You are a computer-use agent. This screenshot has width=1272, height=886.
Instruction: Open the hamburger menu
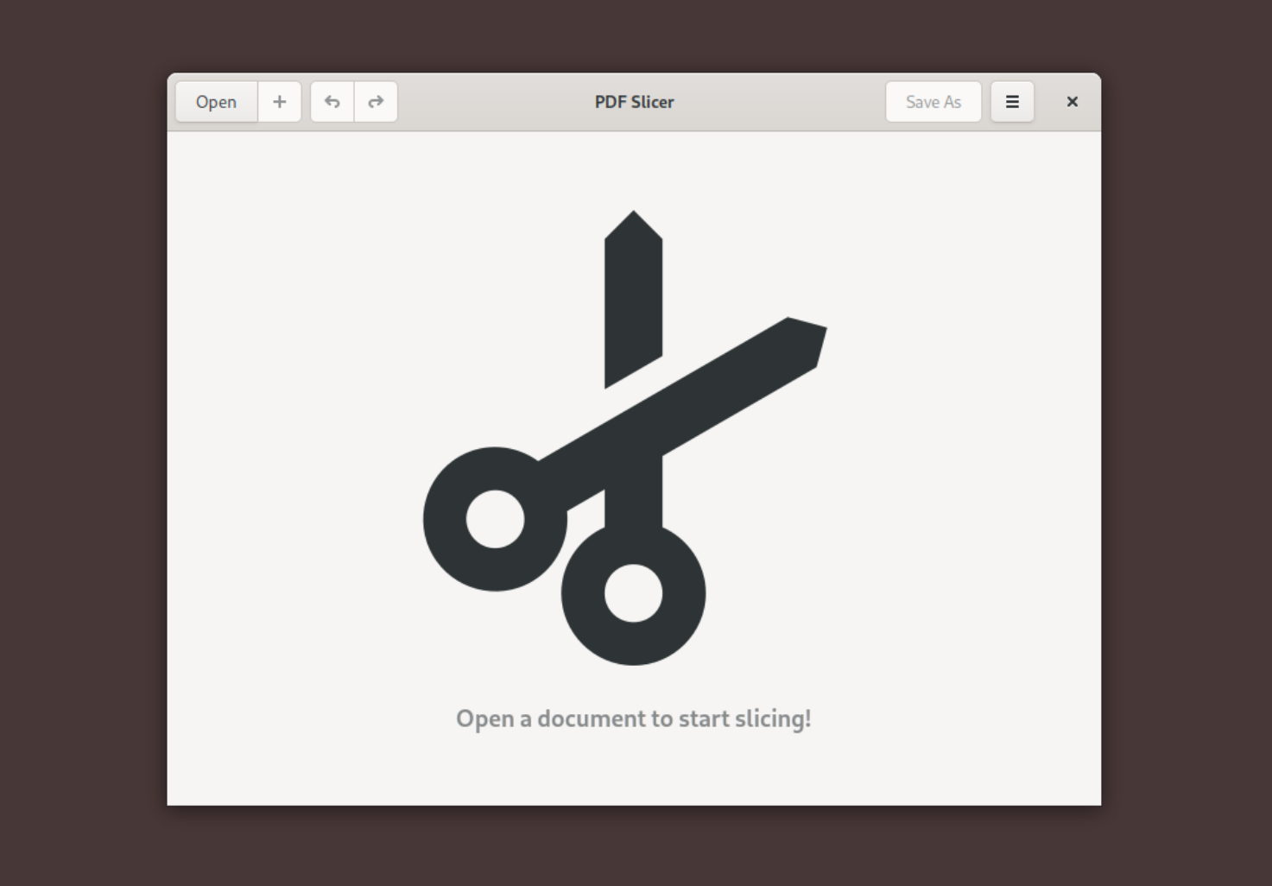[1012, 102]
